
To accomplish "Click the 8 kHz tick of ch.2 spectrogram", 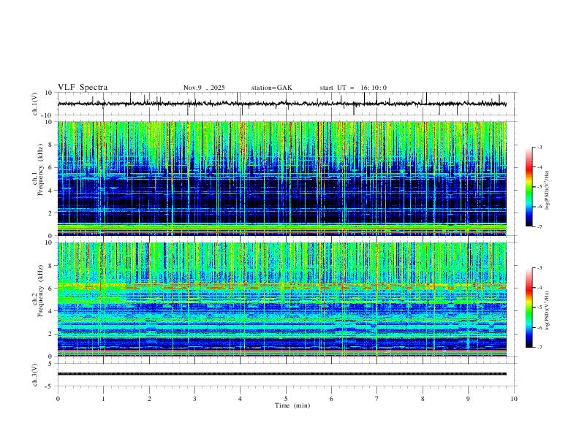I will [x=51, y=266].
